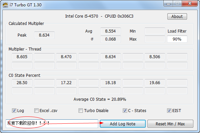Screen dimensions: 200x133
Task: Click the Reset Min / Max button
Action: click(170, 124)
